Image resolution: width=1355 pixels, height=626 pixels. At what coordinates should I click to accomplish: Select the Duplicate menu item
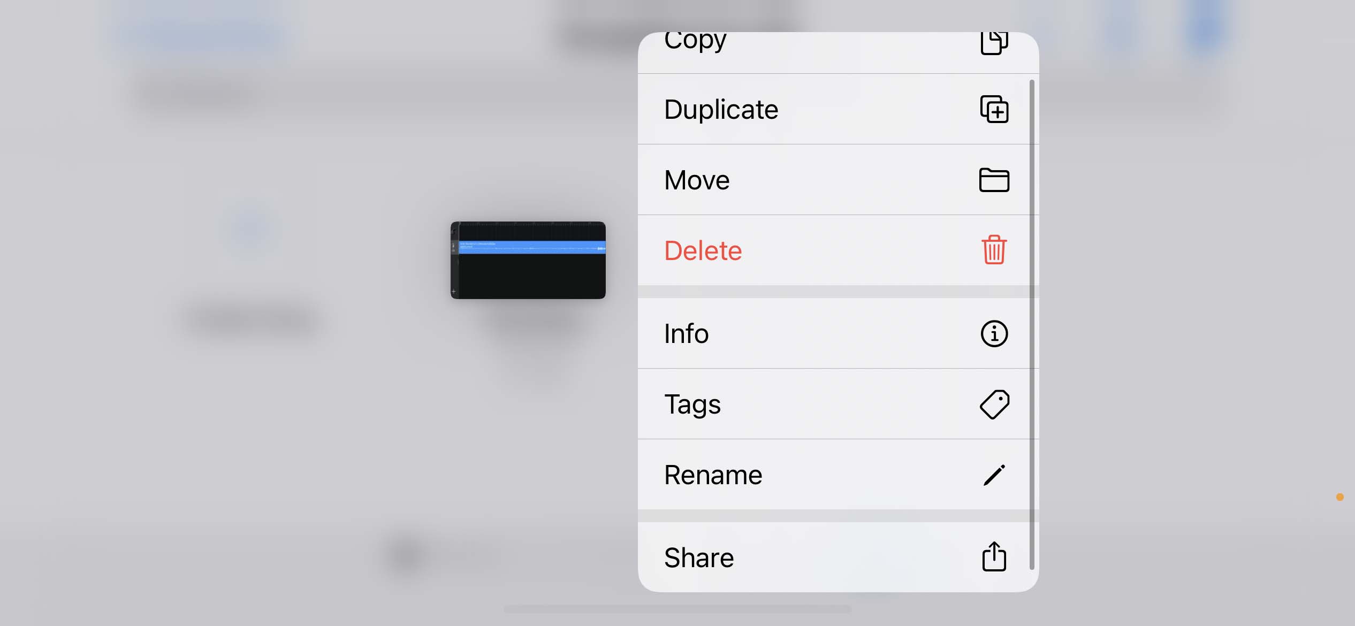pos(836,108)
